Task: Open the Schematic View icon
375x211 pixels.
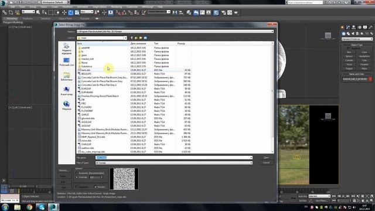Action: [209, 12]
